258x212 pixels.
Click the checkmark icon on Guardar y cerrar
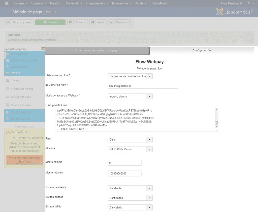pyautogui.click(x=8, y=22)
